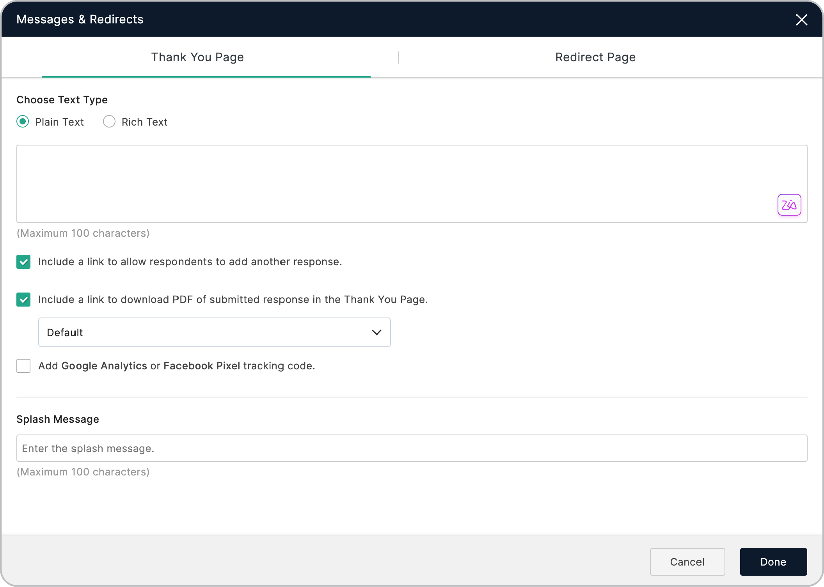Click the Google Analytics label
Viewport: 824px width, 587px height.
click(104, 366)
